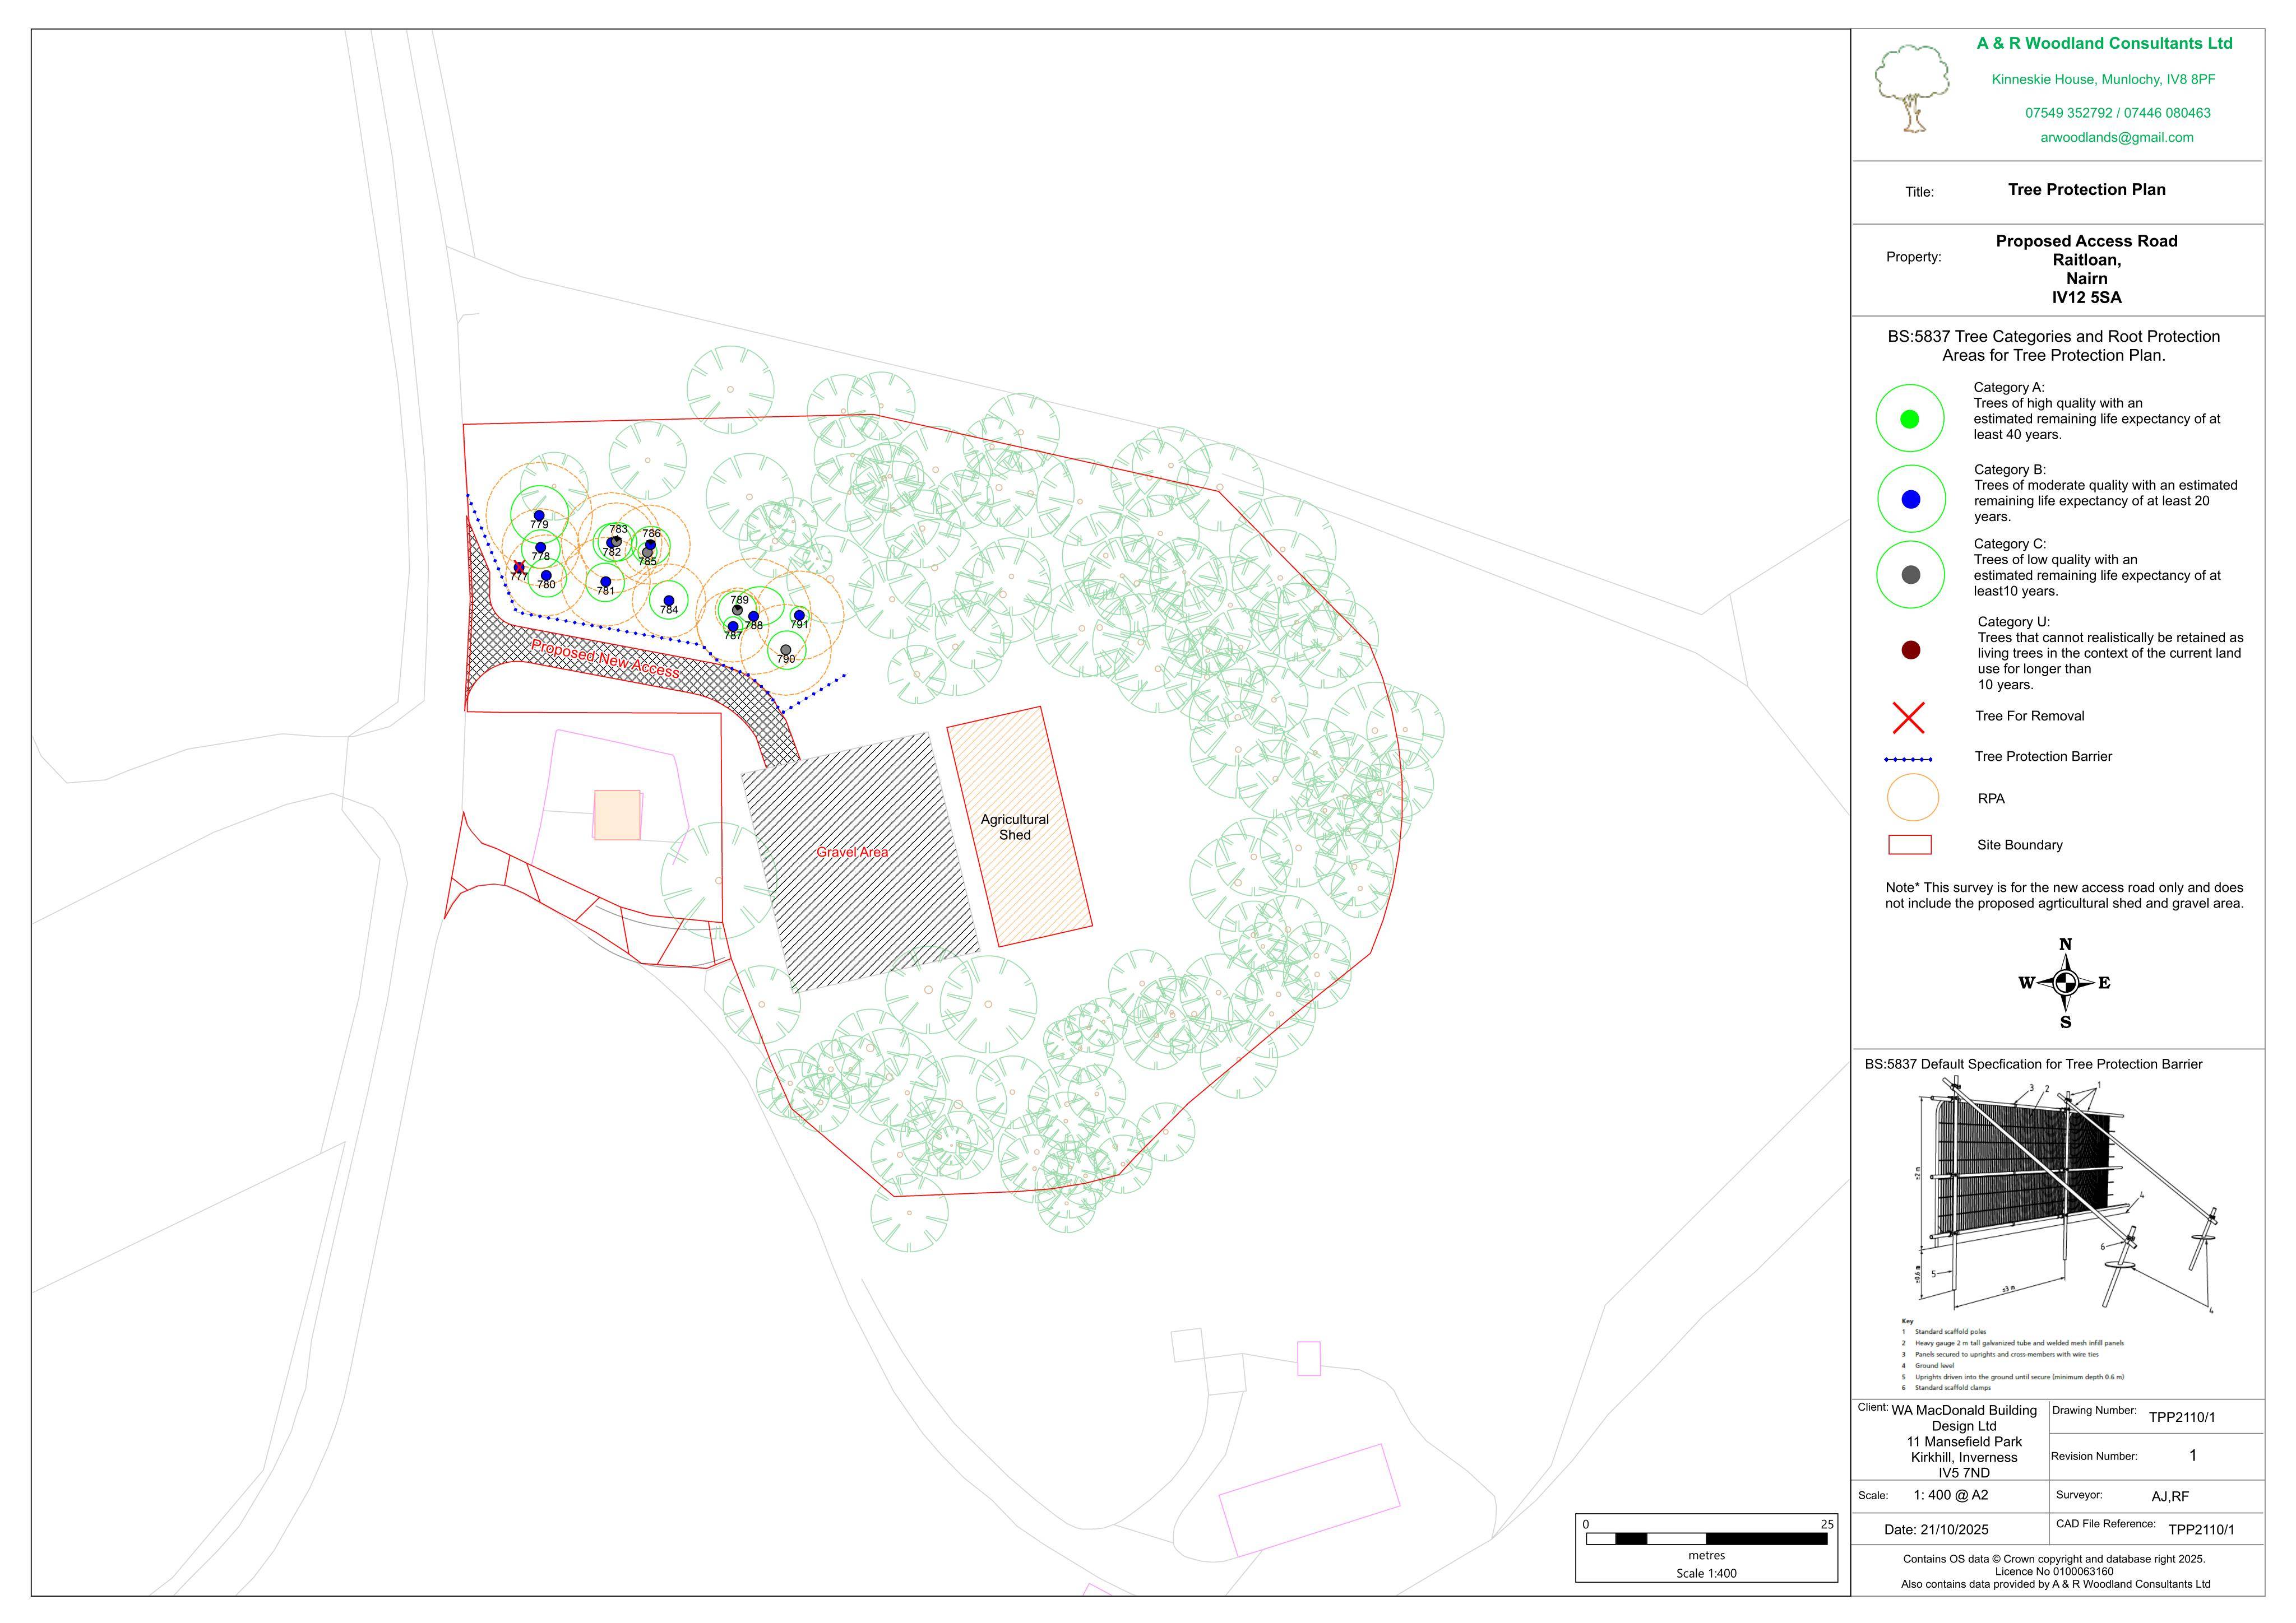2296x1623 pixels.
Task: Click tree marker 779 on the plan
Action: point(539,515)
